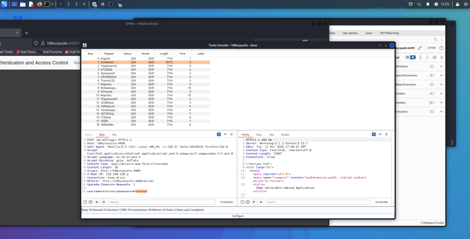Close the Burp inspector panel
This screenshot has height=239, width=470.
point(442,57)
